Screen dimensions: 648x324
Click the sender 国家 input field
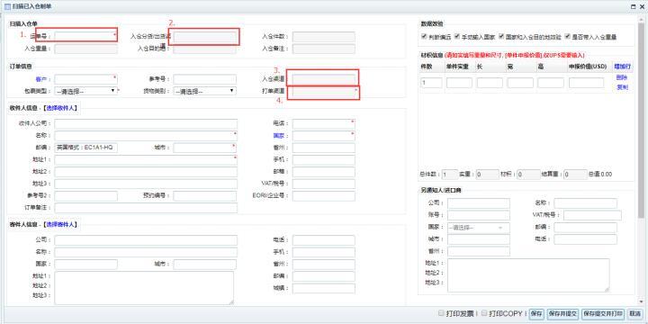[x=86, y=264]
